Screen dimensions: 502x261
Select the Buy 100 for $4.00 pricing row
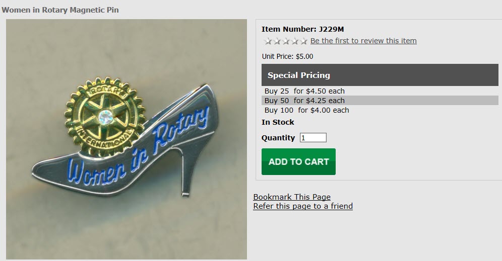click(x=380, y=110)
